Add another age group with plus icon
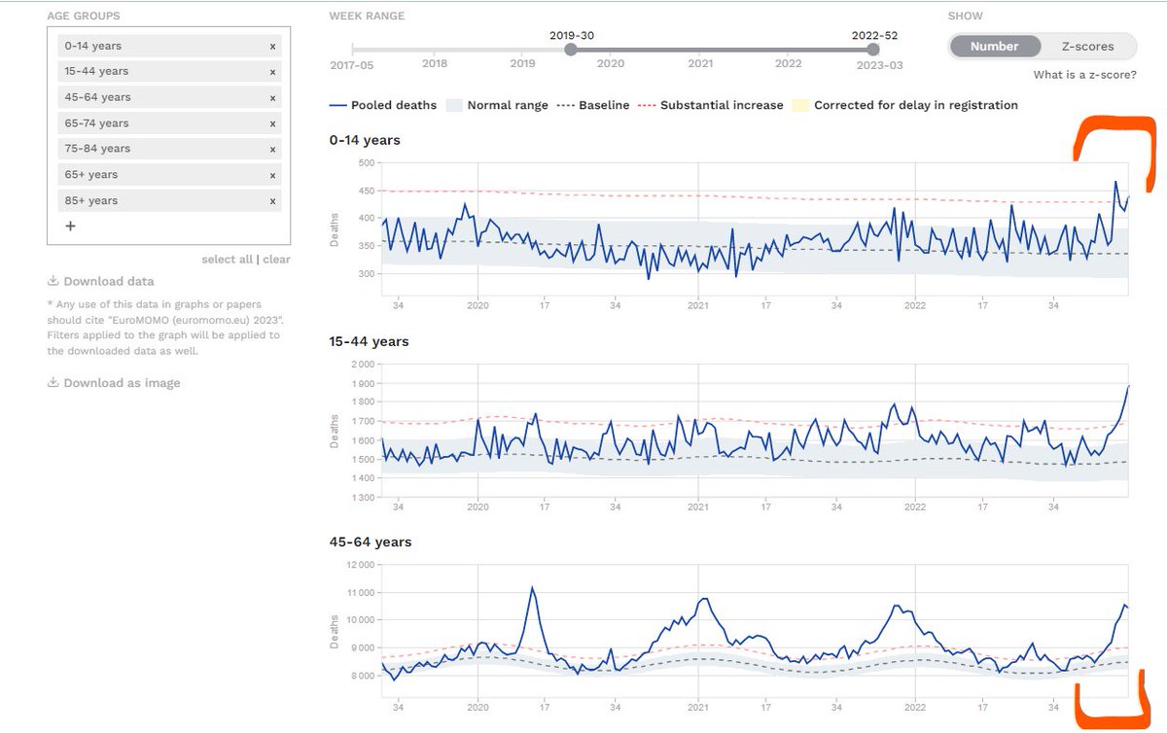 tap(70, 227)
